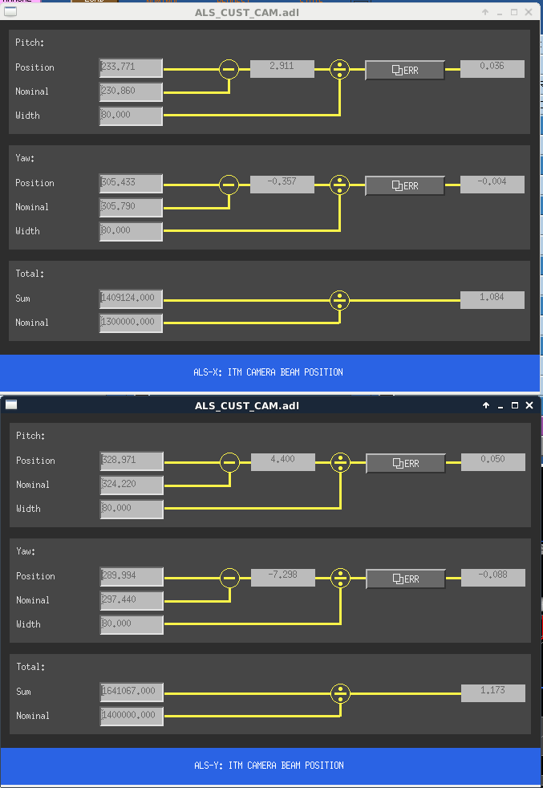
Task: Click the divide symbol in ALS-X Total section
Action: click(340, 300)
